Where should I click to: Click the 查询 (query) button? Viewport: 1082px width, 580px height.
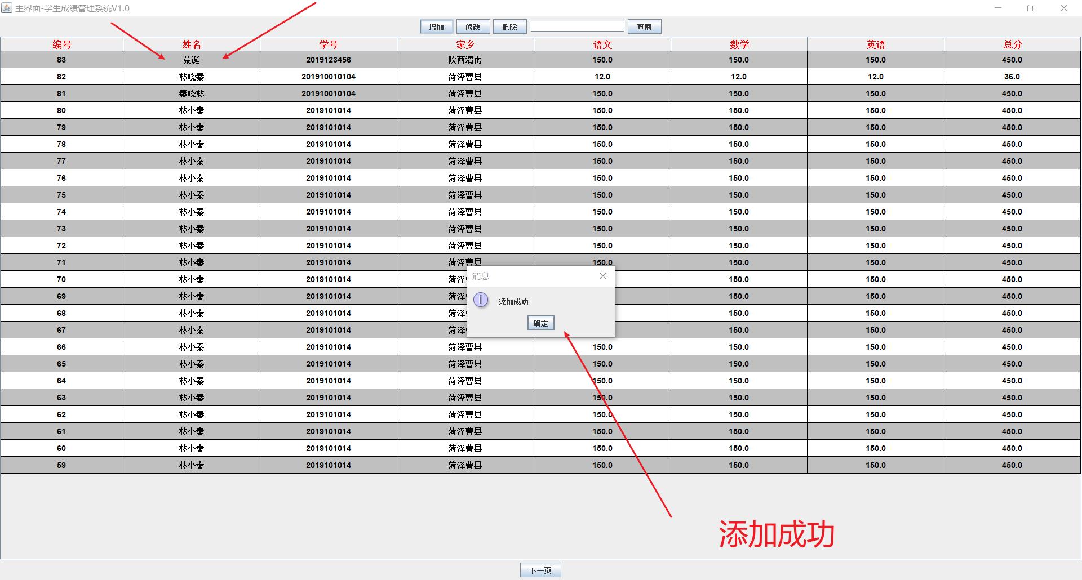point(644,27)
